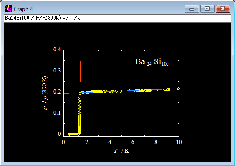
Task: Click the 0.1 y-axis tick label
Action: [57, 113]
